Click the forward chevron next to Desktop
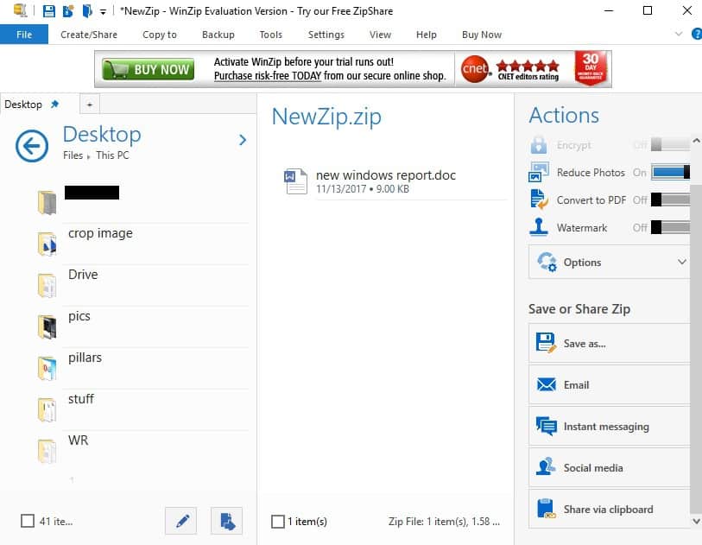Screen dimensions: 702x545 point(243,140)
